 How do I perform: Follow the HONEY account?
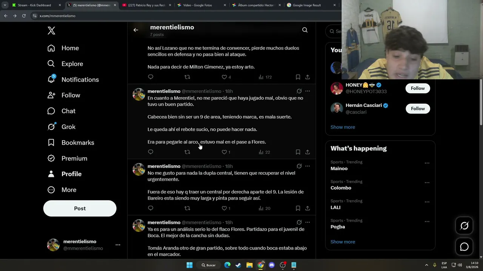[x=418, y=88]
